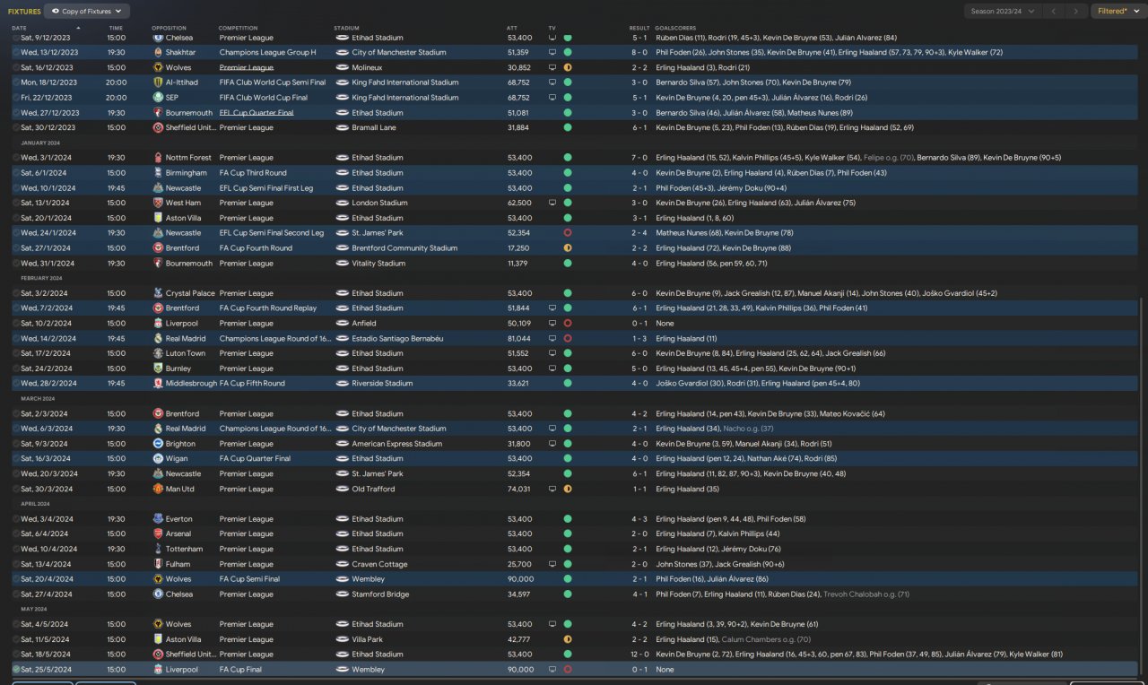Open the Copy of Fixtures view dropdown
1148x685 pixels.
point(85,11)
